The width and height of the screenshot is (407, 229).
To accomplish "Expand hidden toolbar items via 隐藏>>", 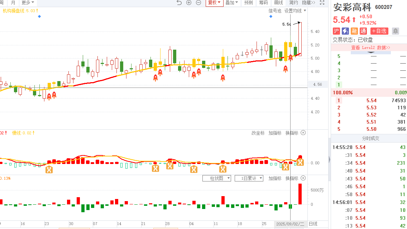I will pos(308,3).
